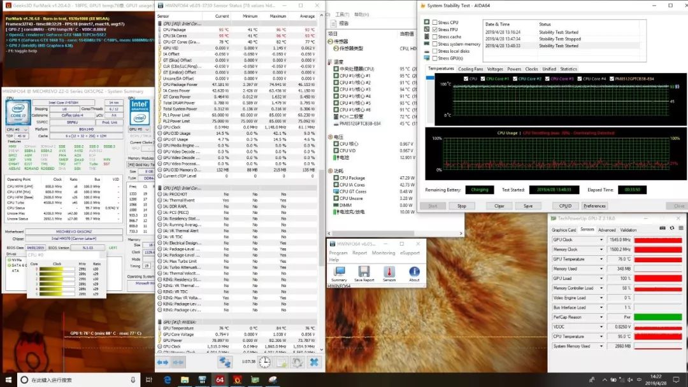Open the HWiNFO64 Summary icon
The image size is (688, 387).
pos(339,272)
